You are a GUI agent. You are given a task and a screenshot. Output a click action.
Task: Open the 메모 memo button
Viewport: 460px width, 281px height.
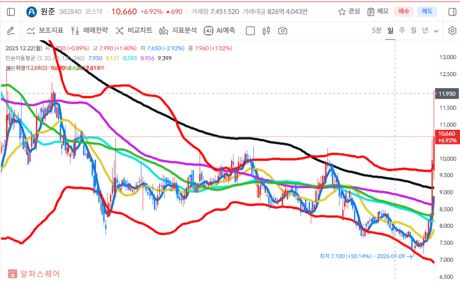tap(378, 11)
